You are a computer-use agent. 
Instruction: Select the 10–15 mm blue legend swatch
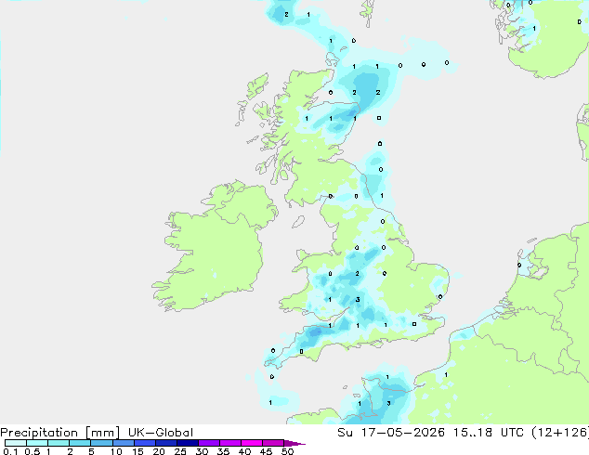(x=123, y=443)
